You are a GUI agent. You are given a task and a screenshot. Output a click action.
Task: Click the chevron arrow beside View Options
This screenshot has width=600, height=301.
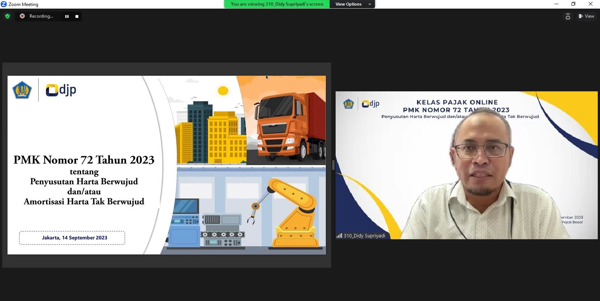(x=370, y=4)
